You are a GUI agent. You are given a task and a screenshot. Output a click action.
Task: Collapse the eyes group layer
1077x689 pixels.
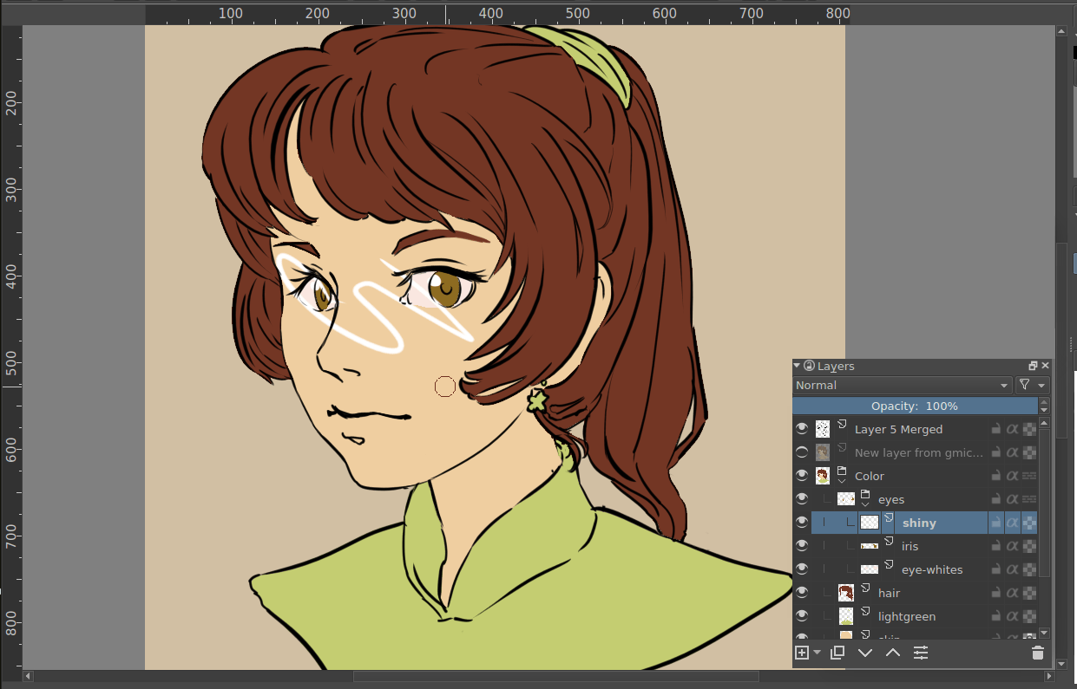[x=865, y=504]
